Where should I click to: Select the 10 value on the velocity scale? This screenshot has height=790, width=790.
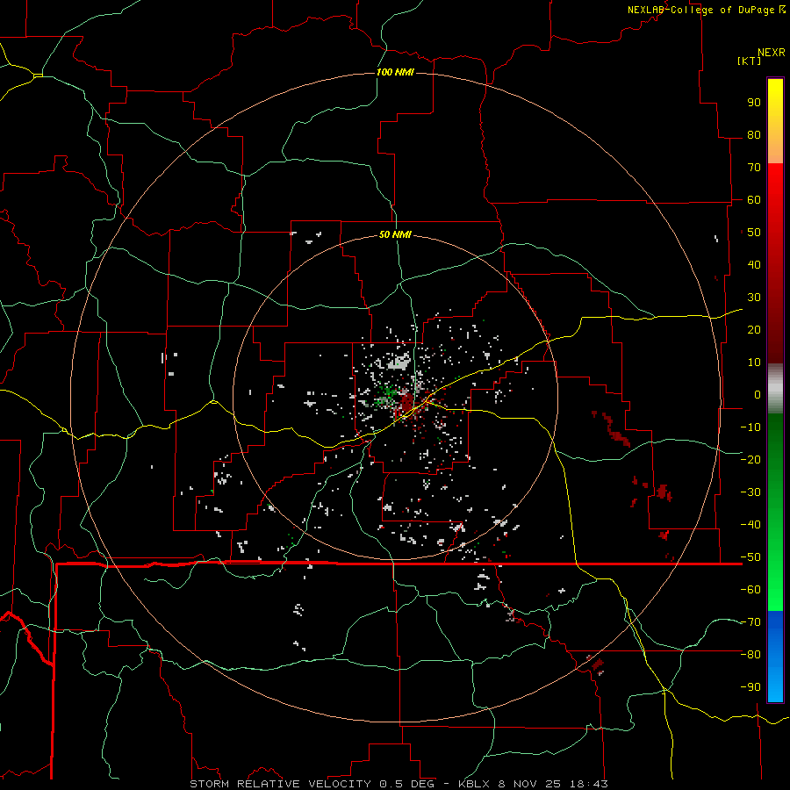click(x=754, y=363)
